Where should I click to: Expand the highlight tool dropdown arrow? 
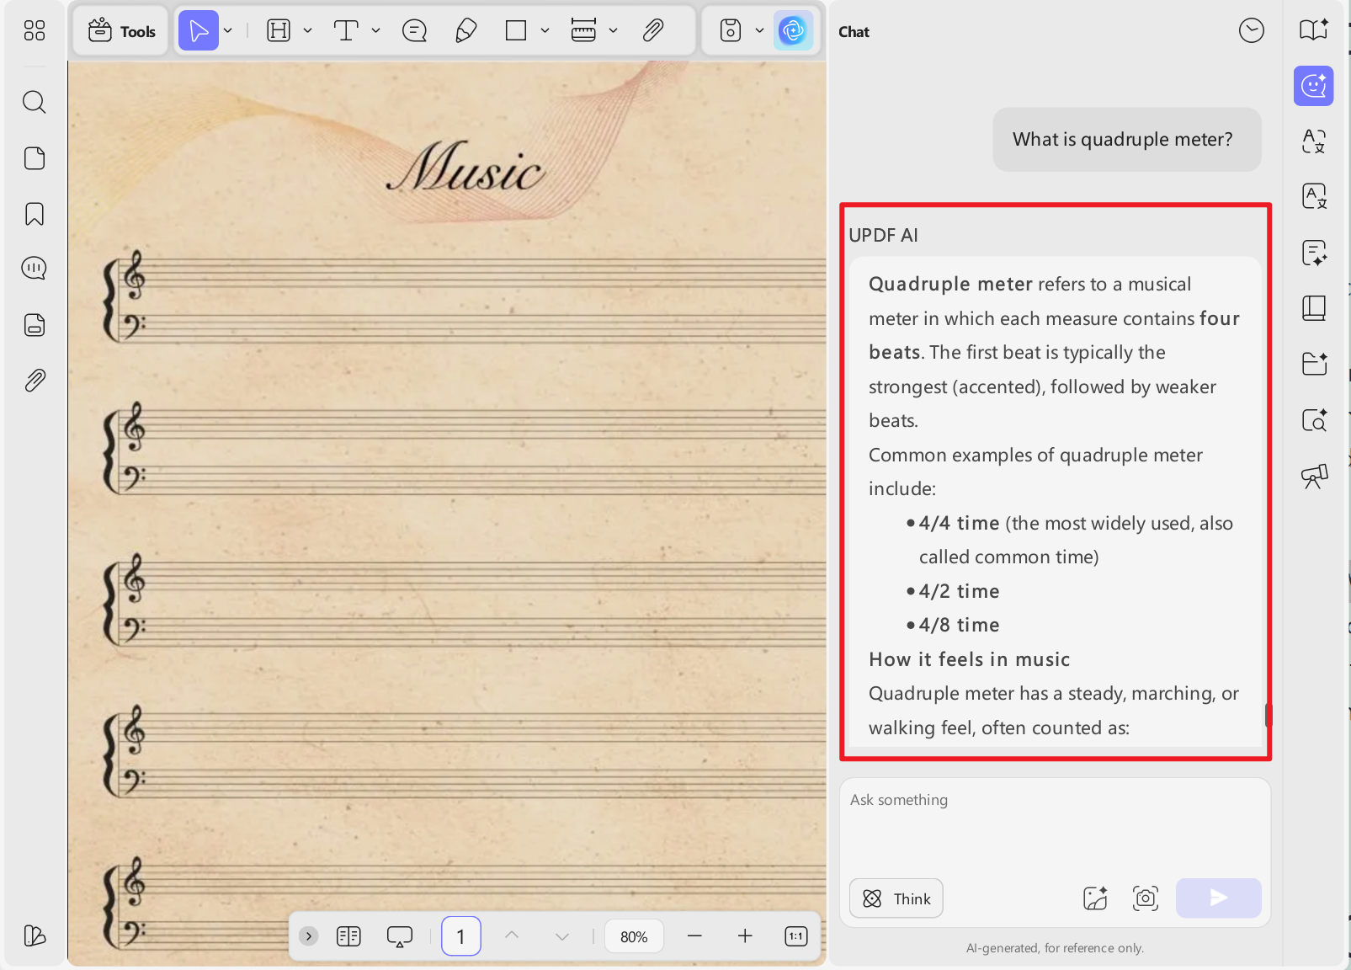[x=307, y=31]
